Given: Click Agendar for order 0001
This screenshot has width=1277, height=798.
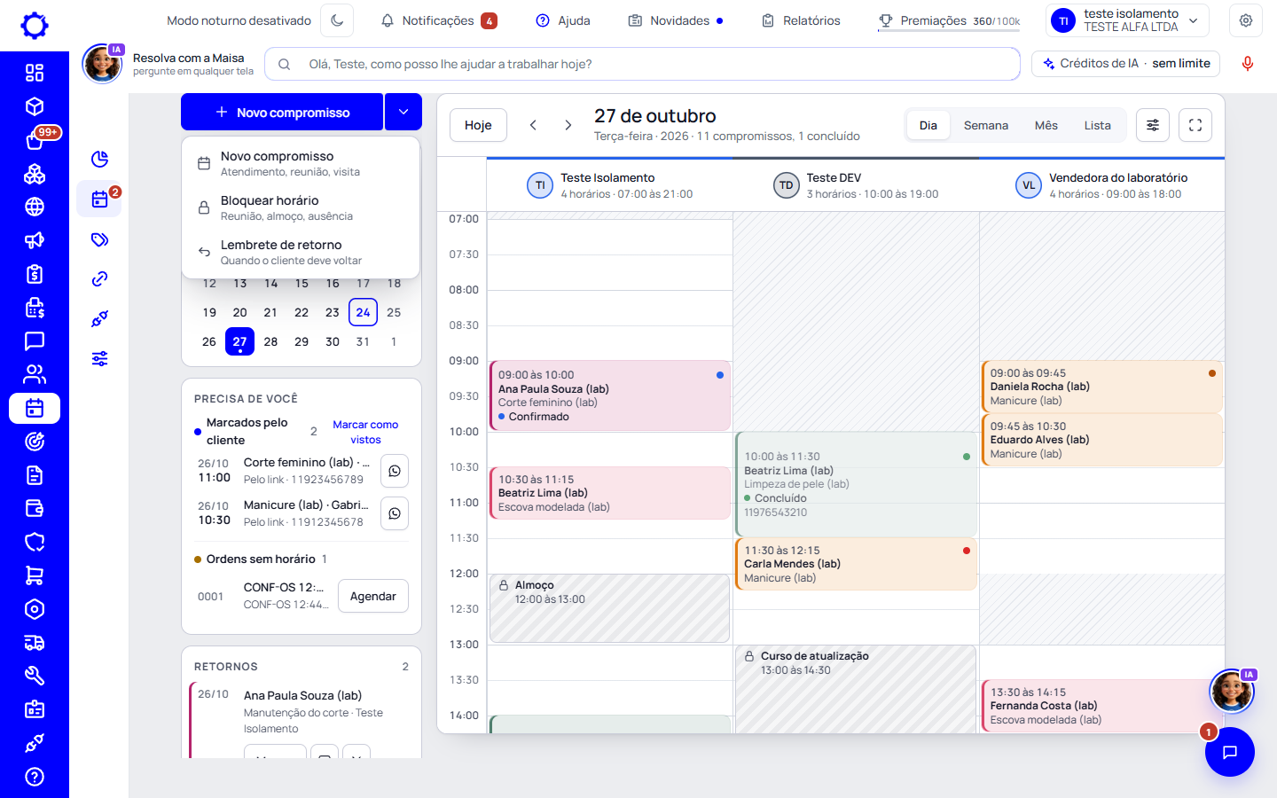Looking at the screenshot, I should coord(373,596).
